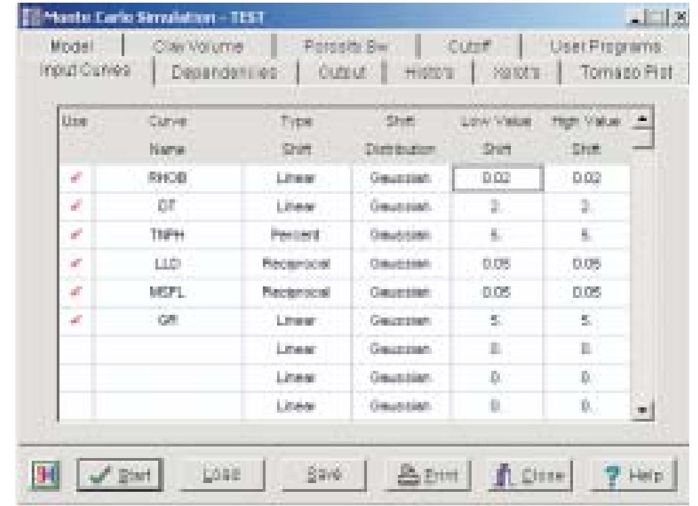Click the Gaussian distribution cell for LLD
The height and width of the screenshot is (506, 698).
coord(401,263)
